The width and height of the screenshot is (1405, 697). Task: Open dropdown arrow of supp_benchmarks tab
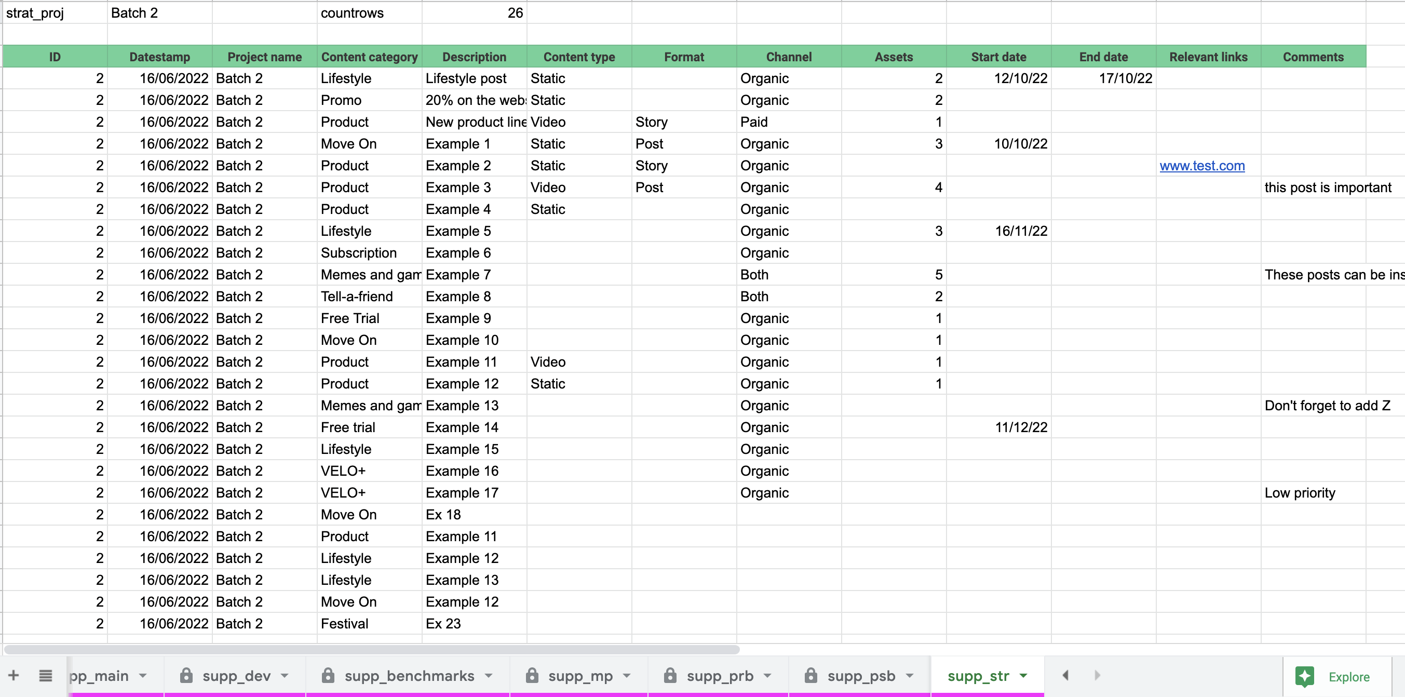click(489, 676)
